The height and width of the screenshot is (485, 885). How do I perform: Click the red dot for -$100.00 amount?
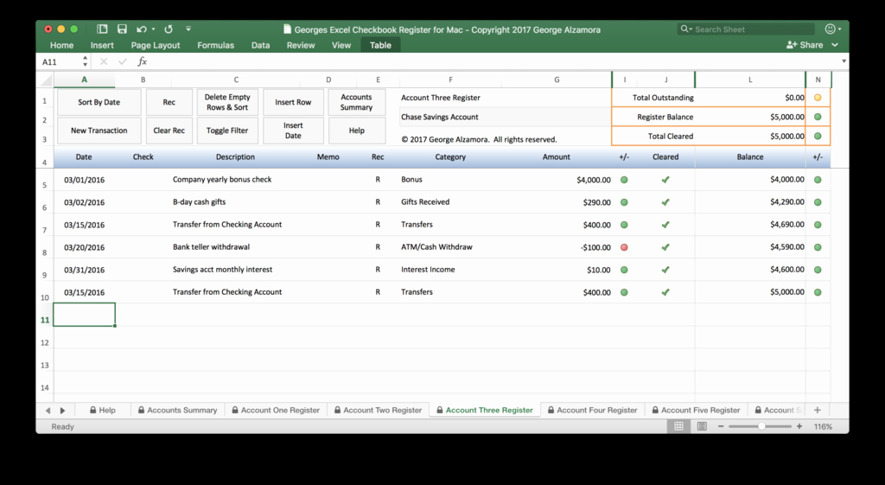(624, 247)
